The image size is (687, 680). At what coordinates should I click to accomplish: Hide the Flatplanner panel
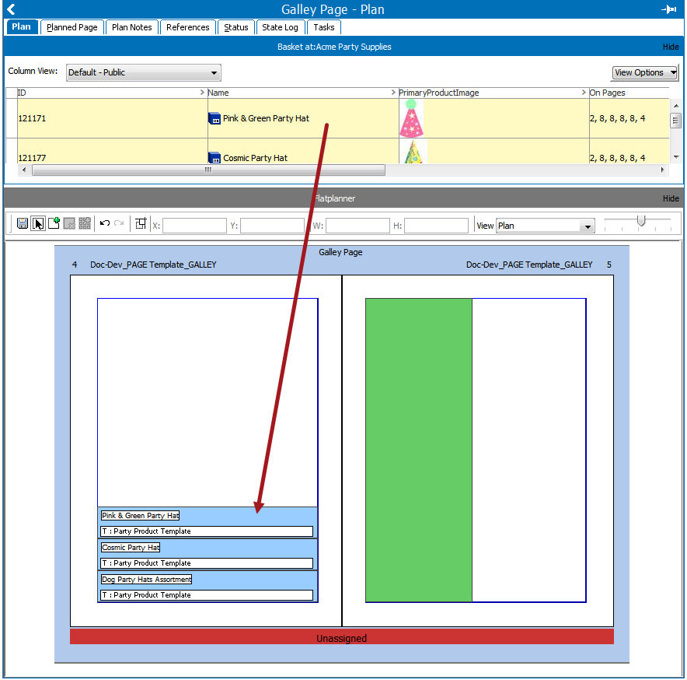tap(671, 198)
